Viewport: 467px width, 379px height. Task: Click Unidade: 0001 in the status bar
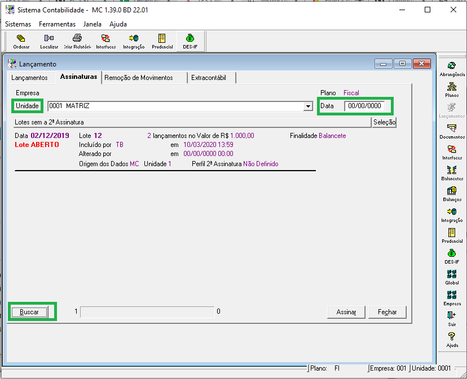point(431,368)
